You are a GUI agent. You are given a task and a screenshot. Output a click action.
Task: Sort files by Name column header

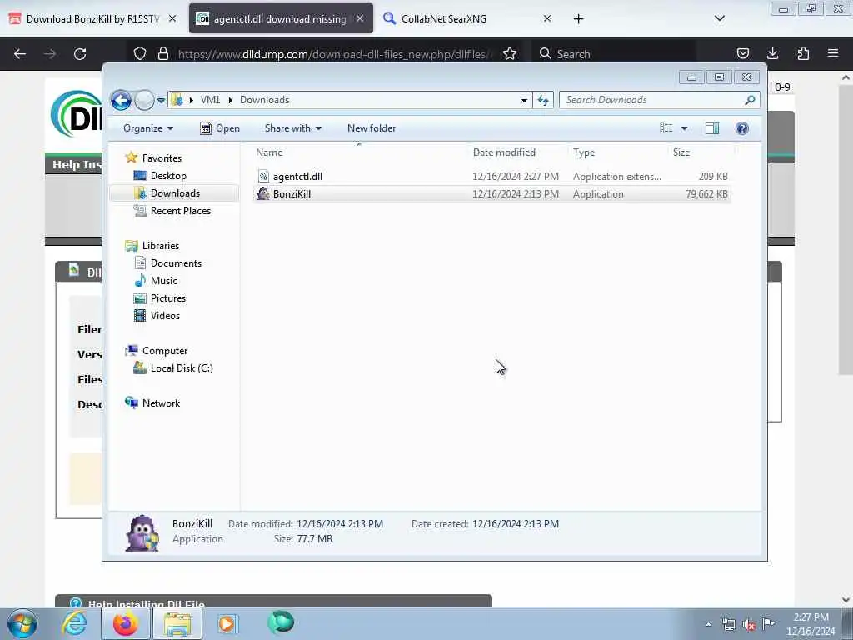[269, 152]
